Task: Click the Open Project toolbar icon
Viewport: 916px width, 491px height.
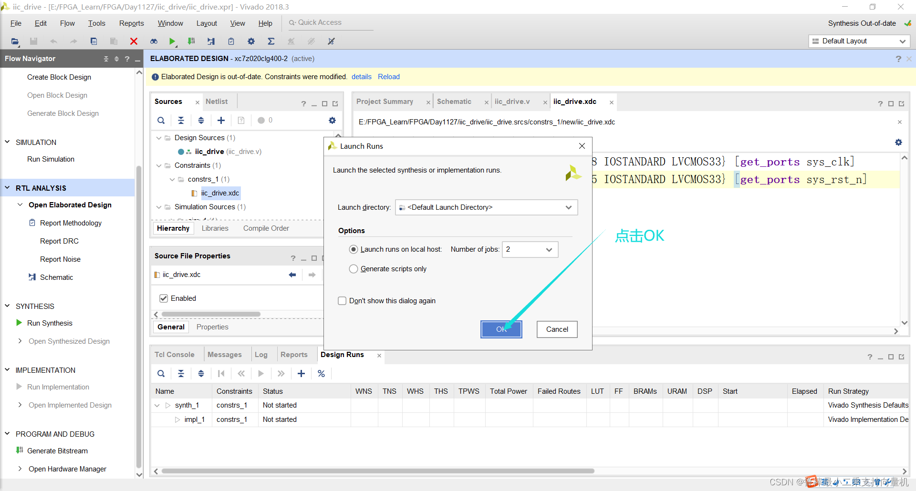Action: pos(15,41)
